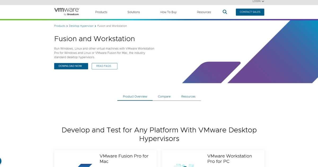Viewport: 318px width, 167px height.
Task: Open the Resources navigation menu
Action: (204, 12)
